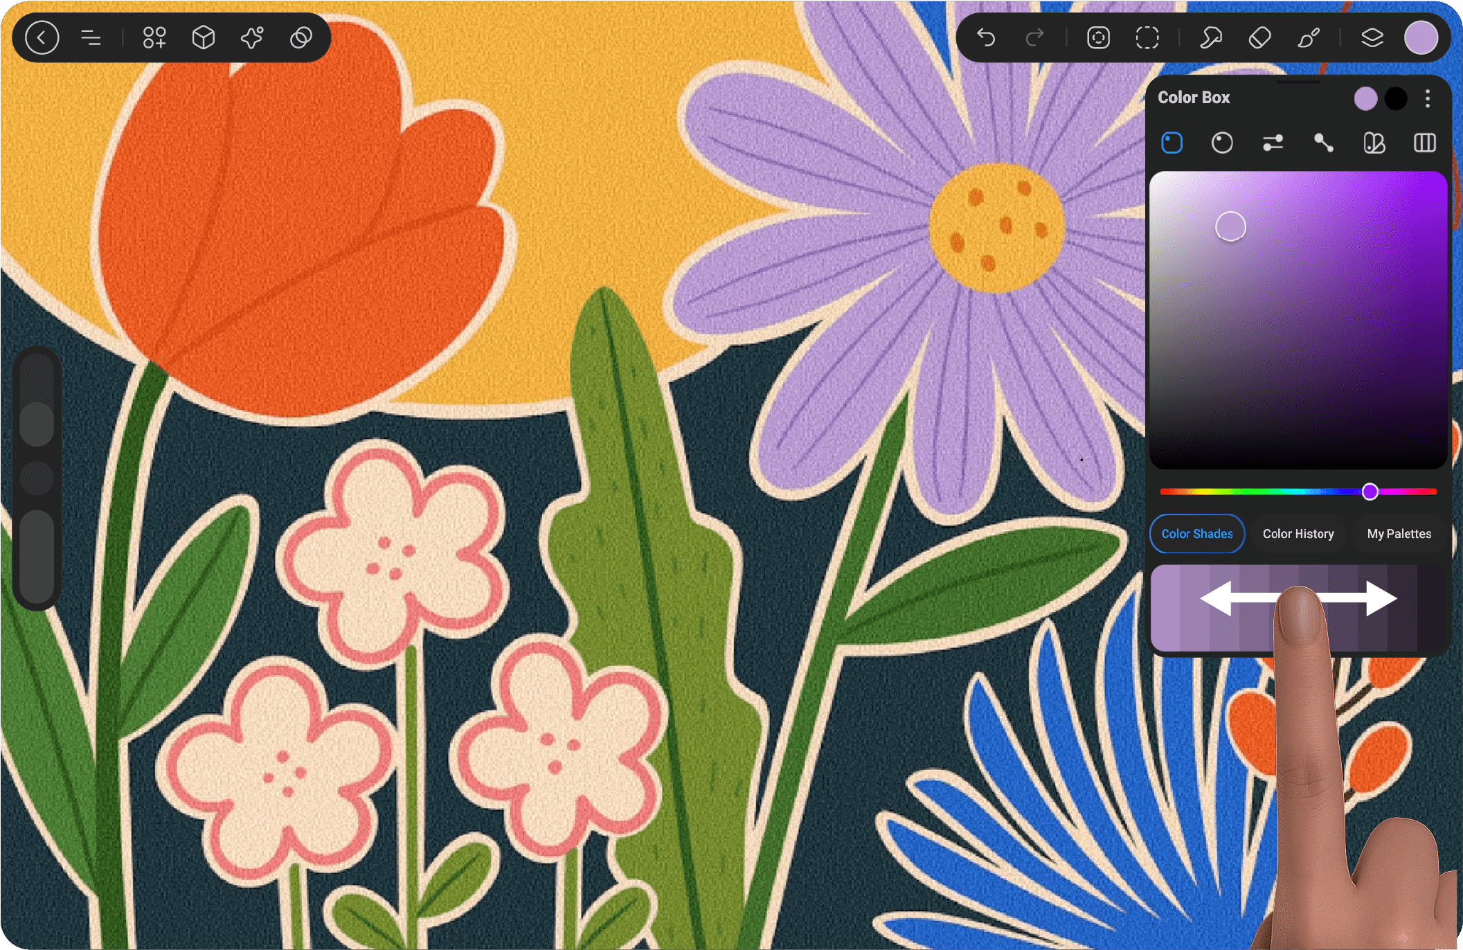
Task: Click the redo arrow
Action: coord(1034,37)
